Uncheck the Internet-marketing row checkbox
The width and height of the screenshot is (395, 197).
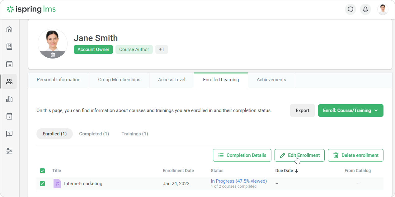click(42, 184)
